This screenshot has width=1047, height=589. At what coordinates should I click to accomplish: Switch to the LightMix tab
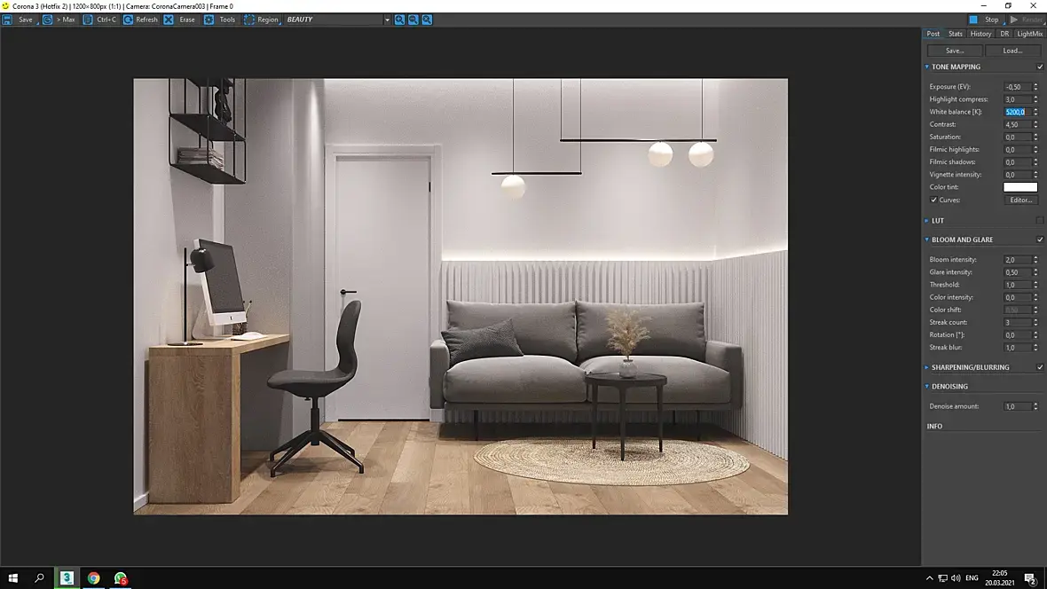(1029, 34)
